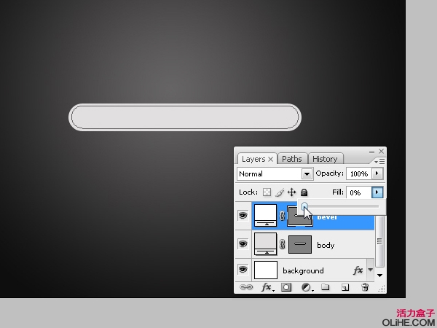437x328 pixels.
Task: Click the layers panel scrollbar thumb
Action: coord(379,241)
